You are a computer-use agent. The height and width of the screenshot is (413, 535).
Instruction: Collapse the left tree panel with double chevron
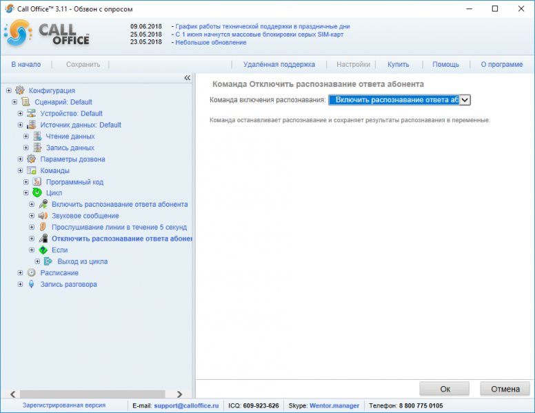(x=188, y=78)
